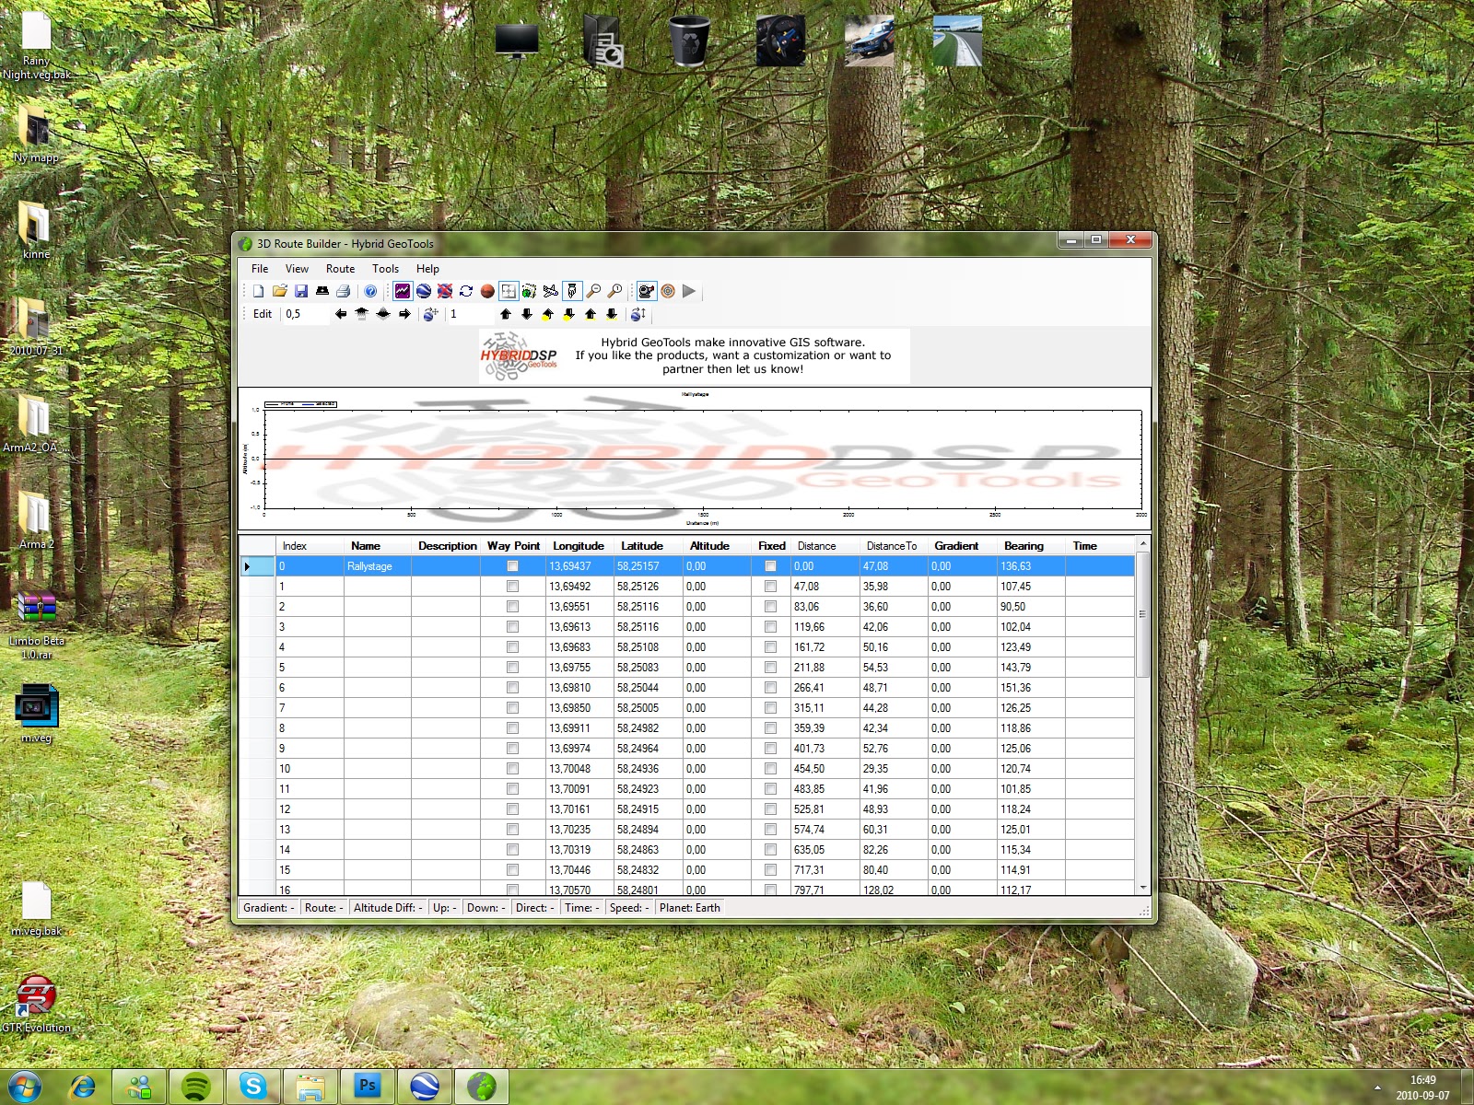Click the DistanceTo column header
The width and height of the screenshot is (1474, 1105).
(892, 546)
